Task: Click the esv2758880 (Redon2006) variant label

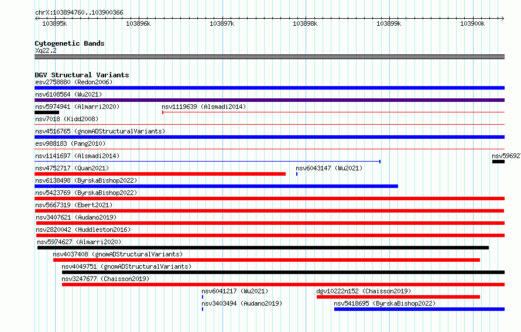Action: pyautogui.click(x=74, y=82)
